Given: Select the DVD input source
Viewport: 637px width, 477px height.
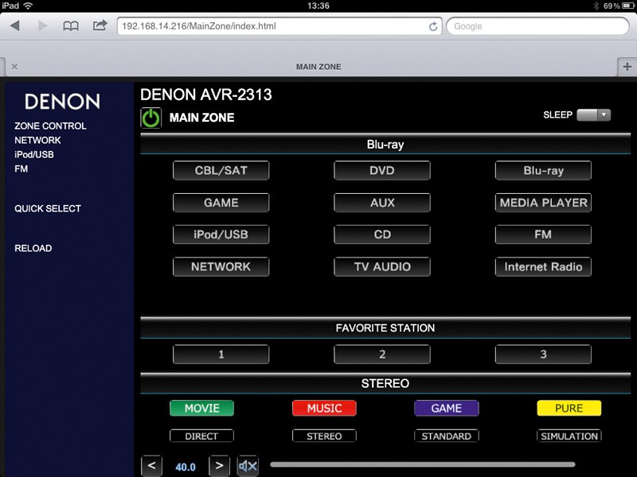Looking at the screenshot, I should [382, 170].
